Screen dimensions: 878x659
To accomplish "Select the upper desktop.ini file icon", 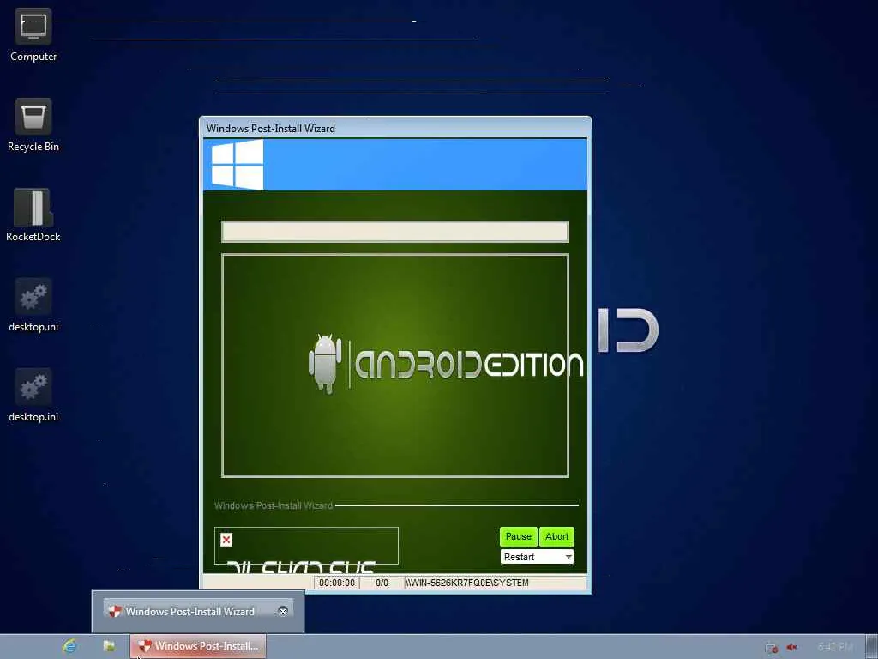I will tap(33, 305).
